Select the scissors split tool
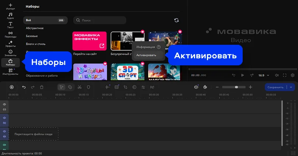Image resolution: width=298 pixels, height=156 pixels. coord(79,87)
